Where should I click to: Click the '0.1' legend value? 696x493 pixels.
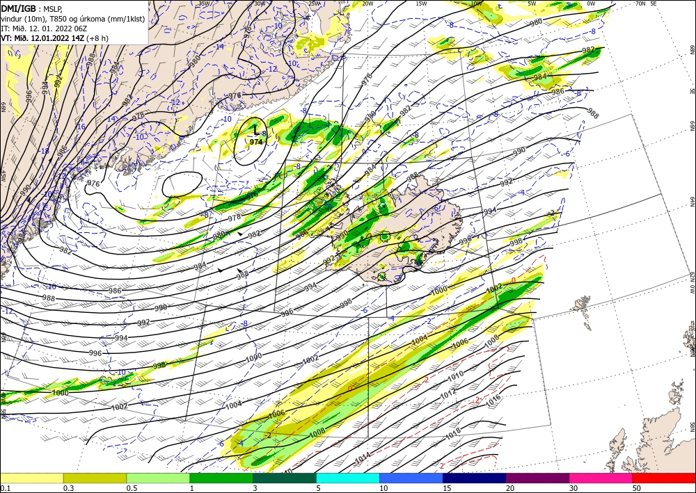coord(5,488)
